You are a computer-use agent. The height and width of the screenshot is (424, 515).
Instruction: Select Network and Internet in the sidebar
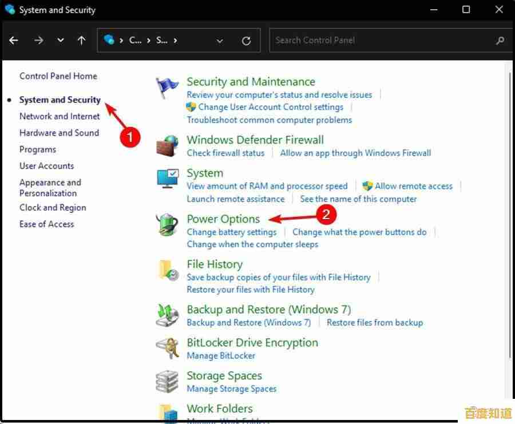[x=60, y=116]
